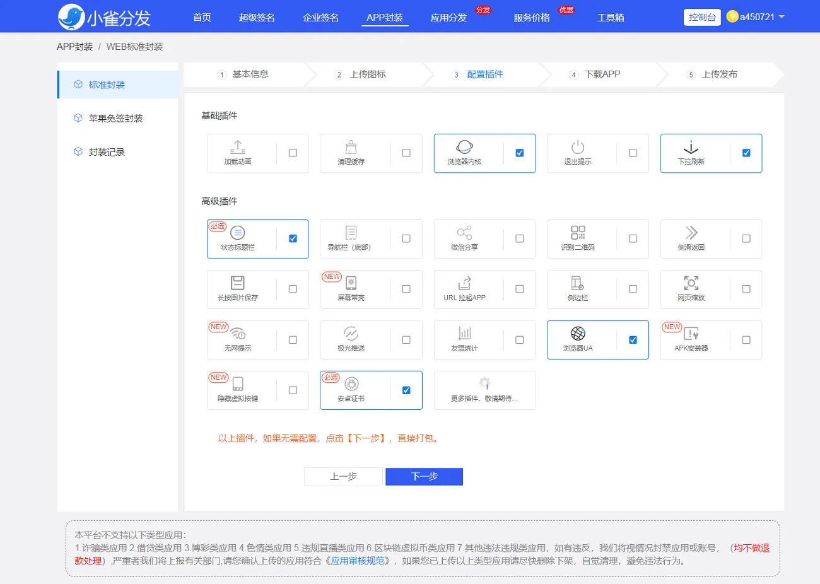Enable the APK安装器 checkbox

click(746, 340)
